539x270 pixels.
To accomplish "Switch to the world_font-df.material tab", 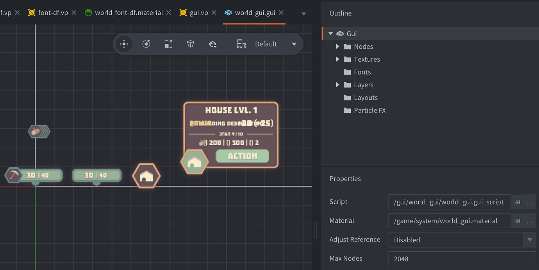I will click(x=129, y=12).
